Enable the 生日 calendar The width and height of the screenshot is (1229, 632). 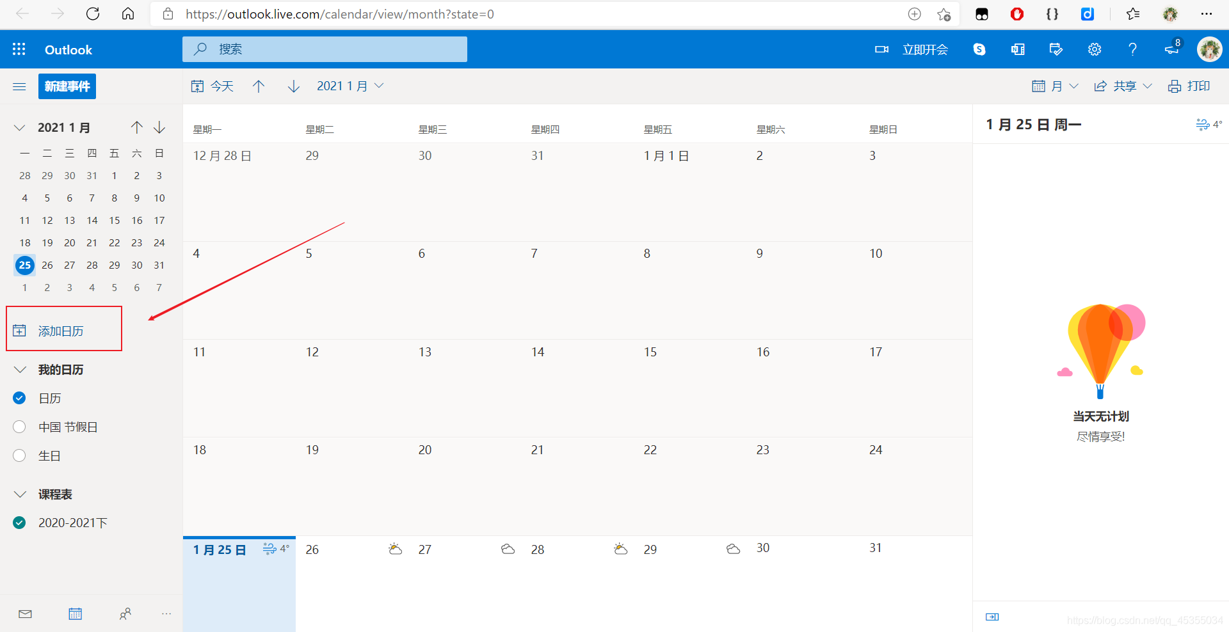click(19, 455)
